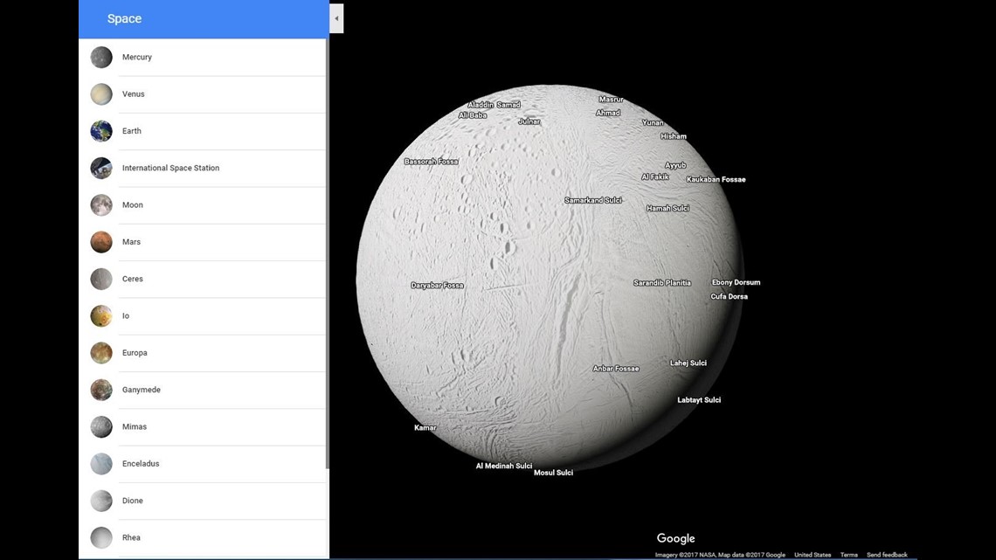Select Moon in the Space list
The width and height of the screenshot is (996, 560).
pos(133,205)
